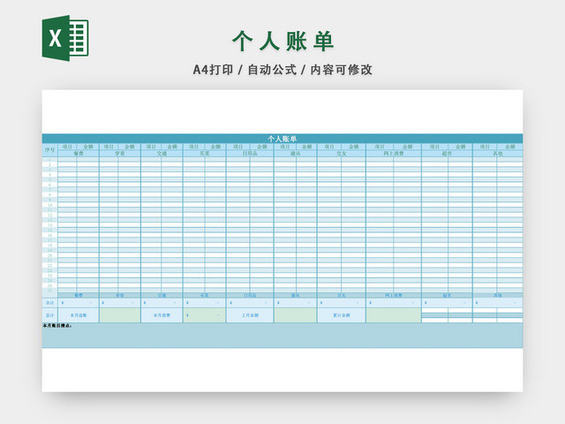Screen dimensions: 565x424
Task: Select the 穿着 category header in the top row
Action: click(x=120, y=153)
